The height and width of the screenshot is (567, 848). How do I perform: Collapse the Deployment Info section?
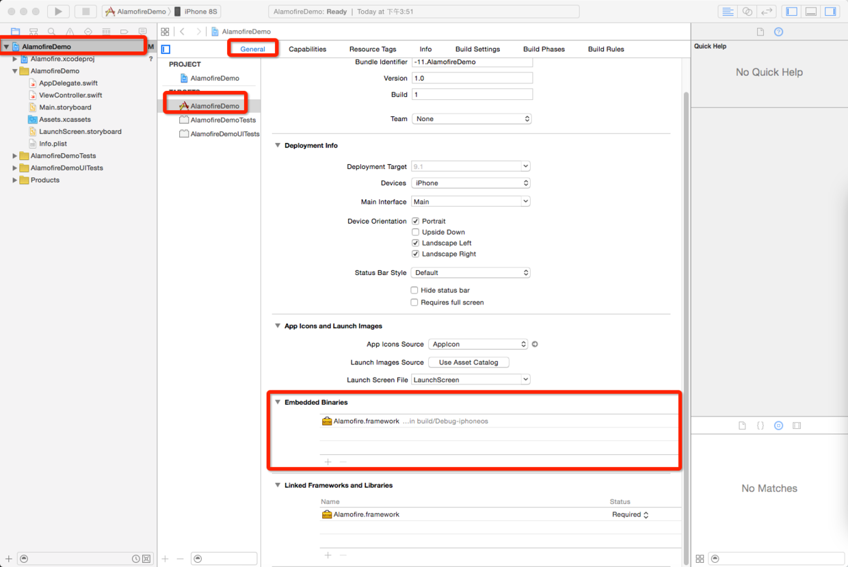278,146
